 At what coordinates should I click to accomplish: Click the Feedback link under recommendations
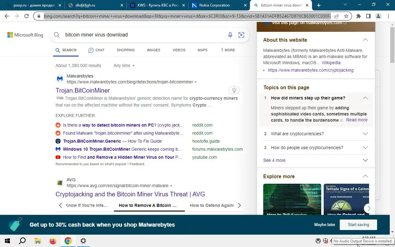tap(137, 164)
